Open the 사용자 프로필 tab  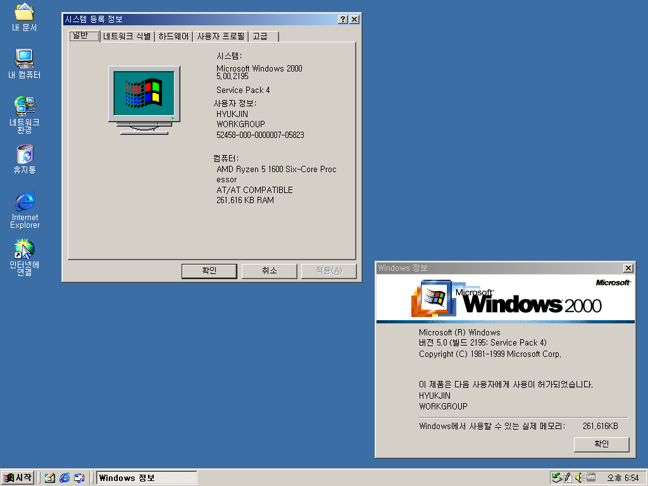221,36
